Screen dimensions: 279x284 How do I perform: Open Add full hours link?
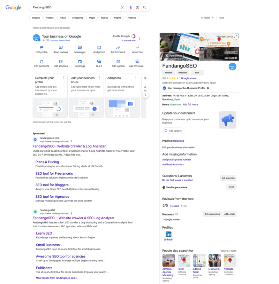(x=190, y=104)
